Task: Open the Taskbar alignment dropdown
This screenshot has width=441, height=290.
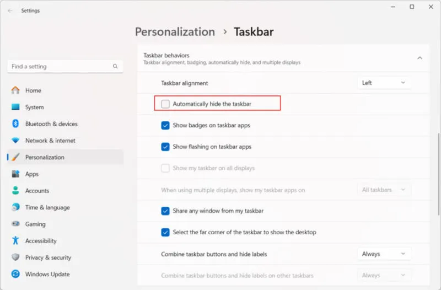Action: [384, 83]
